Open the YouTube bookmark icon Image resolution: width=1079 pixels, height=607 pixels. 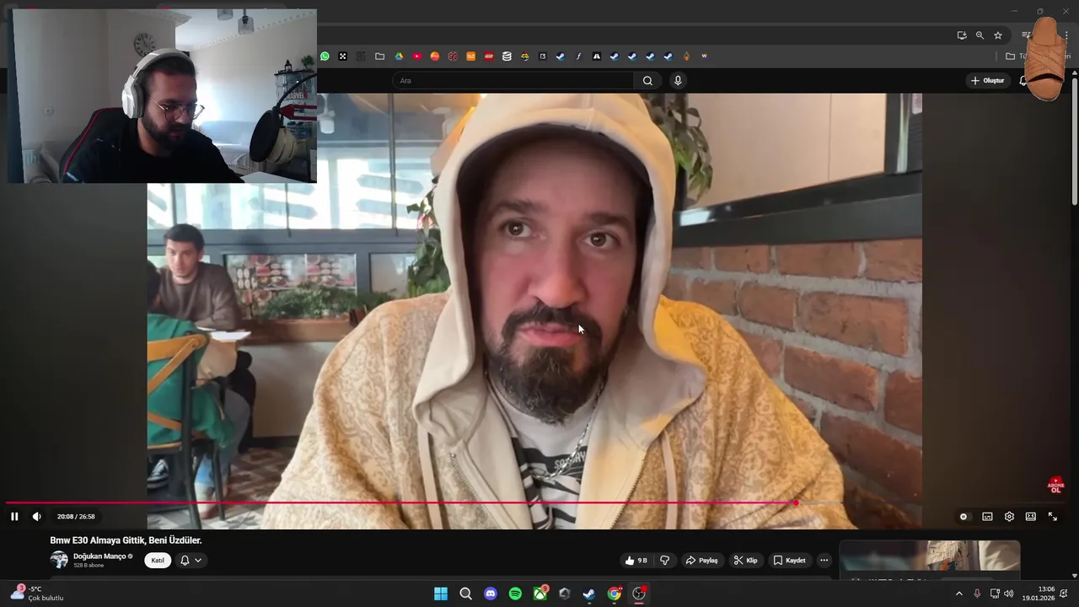(x=417, y=56)
